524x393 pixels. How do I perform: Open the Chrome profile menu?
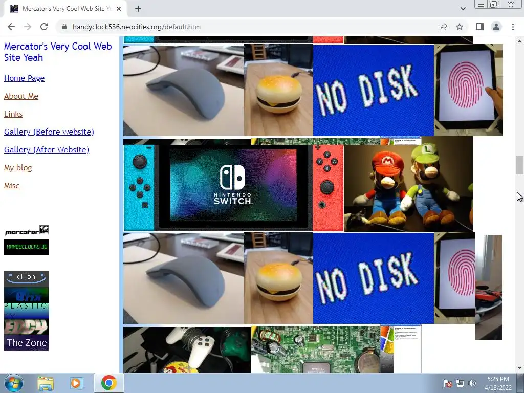[496, 27]
